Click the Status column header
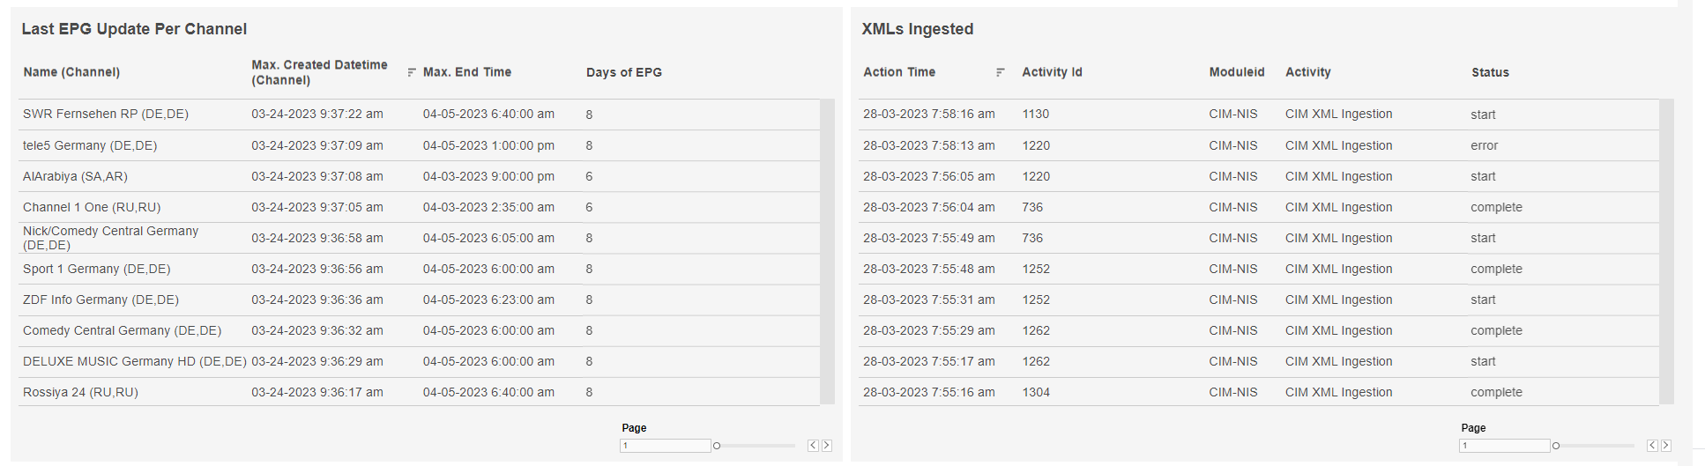Screen dimensions: 1705x466 (1490, 72)
